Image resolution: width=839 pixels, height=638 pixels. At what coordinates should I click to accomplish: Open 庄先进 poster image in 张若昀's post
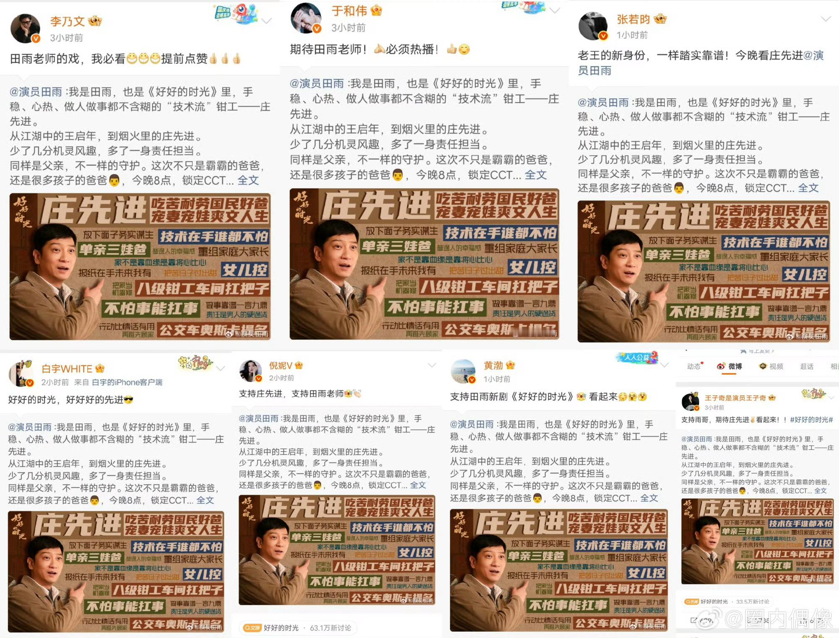pyautogui.click(x=704, y=271)
